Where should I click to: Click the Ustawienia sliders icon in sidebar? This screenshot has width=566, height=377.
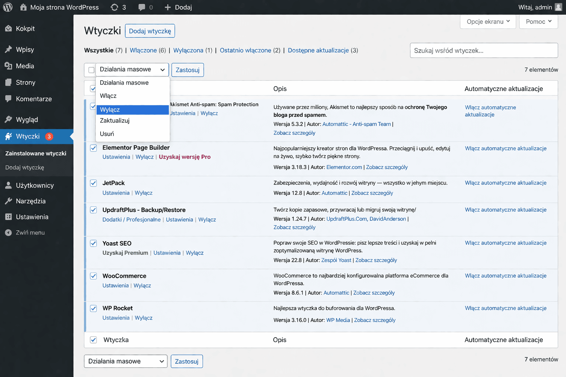(x=8, y=217)
